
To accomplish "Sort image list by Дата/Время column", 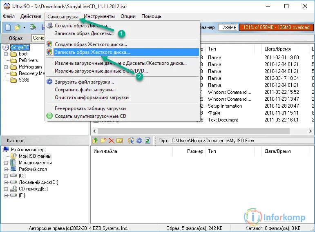I will pyautogui.click(x=285, y=49).
